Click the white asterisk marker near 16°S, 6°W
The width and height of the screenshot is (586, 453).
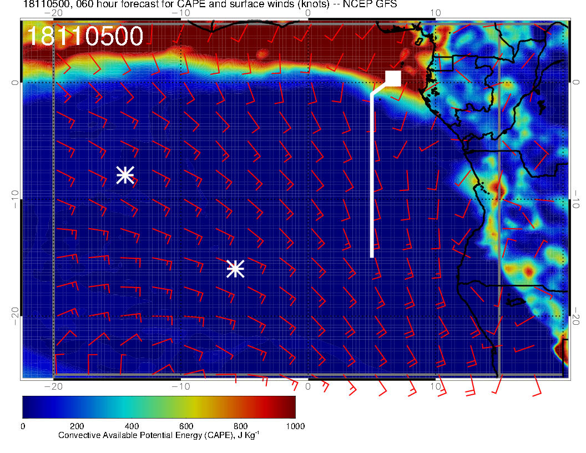click(x=235, y=268)
